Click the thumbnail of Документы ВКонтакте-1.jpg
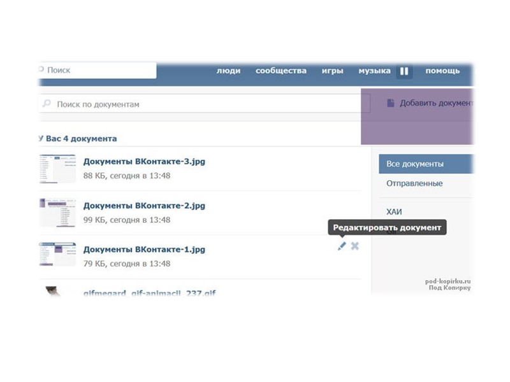The width and height of the screenshot is (510, 382). (57, 254)
